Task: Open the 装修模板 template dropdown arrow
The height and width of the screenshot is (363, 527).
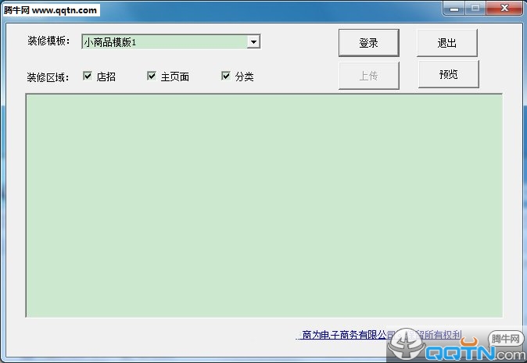Action: 254,42
